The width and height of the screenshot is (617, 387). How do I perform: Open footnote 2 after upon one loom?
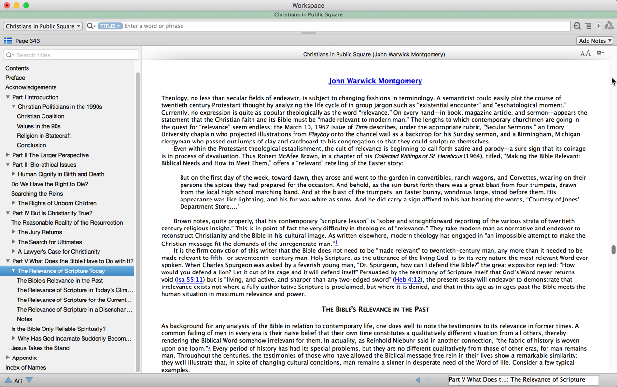coord(209,347)
